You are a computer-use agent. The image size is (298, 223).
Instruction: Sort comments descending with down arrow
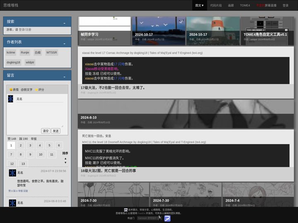click(65, 163)
